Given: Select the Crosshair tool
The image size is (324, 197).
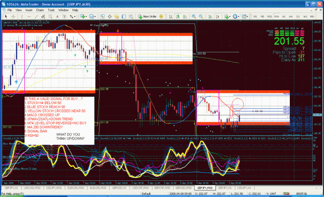Looking at the screenshot, I should (x=13, y=17).
